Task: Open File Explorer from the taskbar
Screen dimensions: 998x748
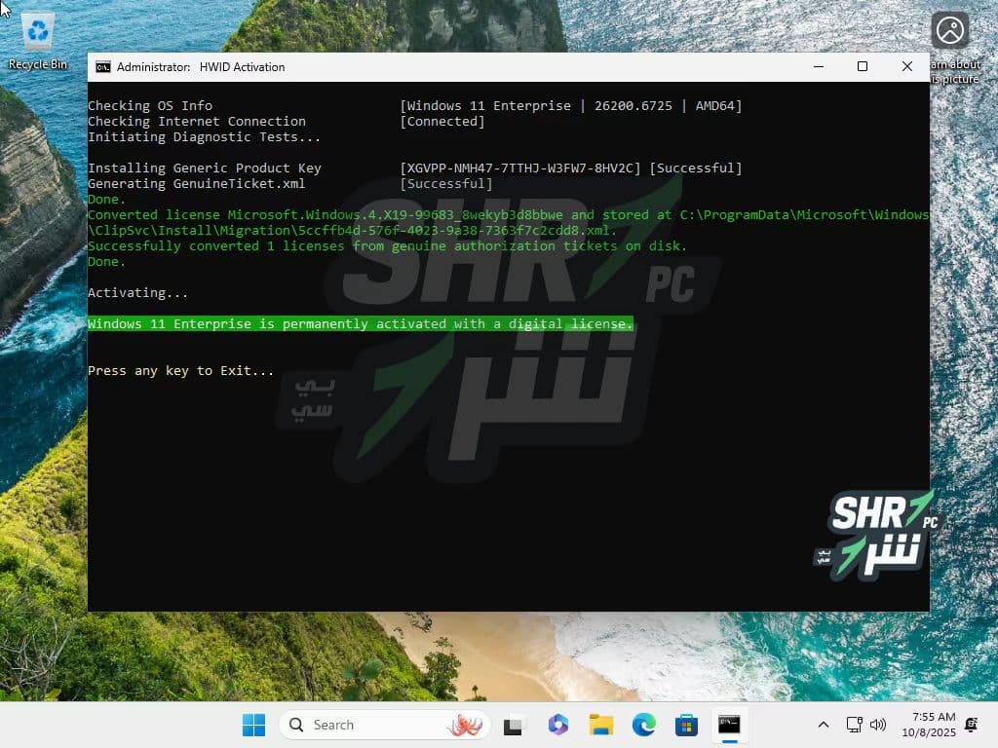Action: pos(600,725)
